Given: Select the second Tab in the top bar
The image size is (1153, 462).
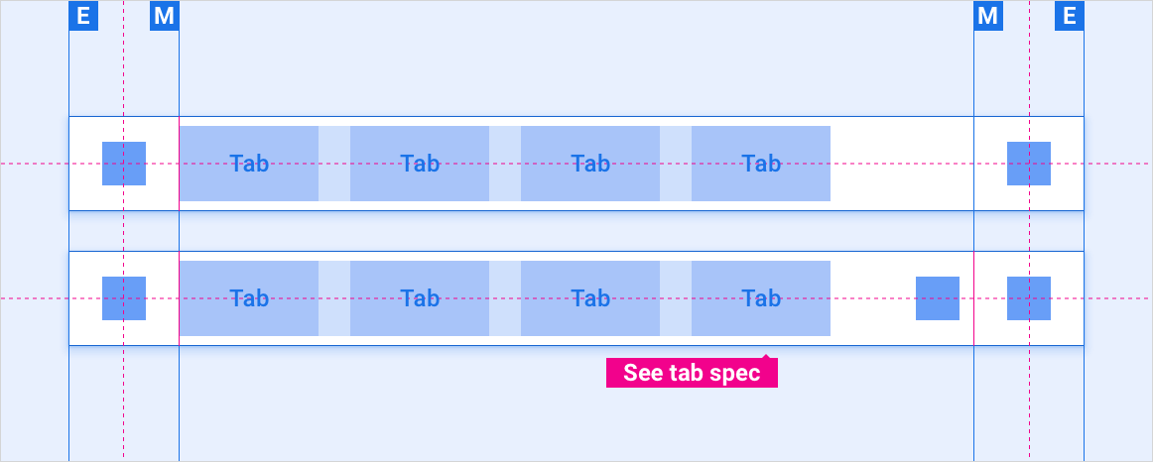Looking at the screenshot, I should pos(420,164).
